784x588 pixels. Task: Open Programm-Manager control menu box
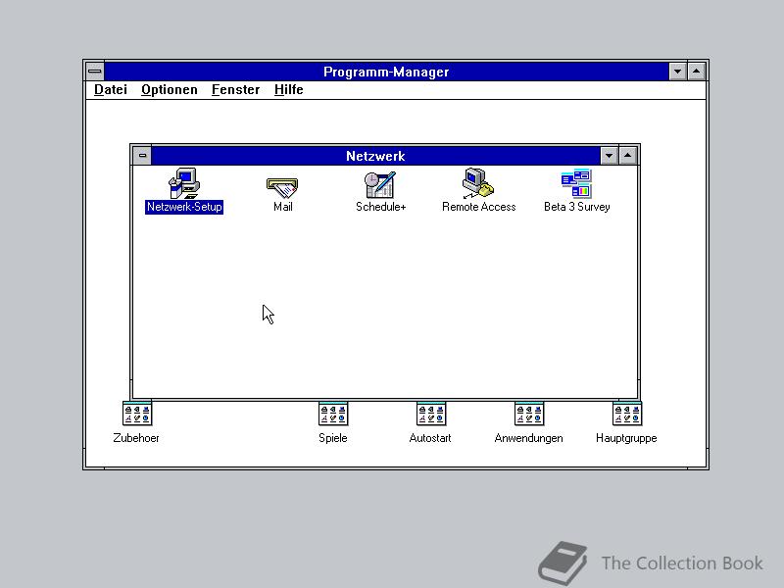point(94,72)
